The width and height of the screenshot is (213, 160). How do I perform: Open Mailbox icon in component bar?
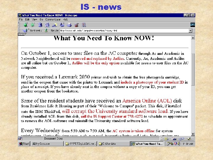(174, 139)
